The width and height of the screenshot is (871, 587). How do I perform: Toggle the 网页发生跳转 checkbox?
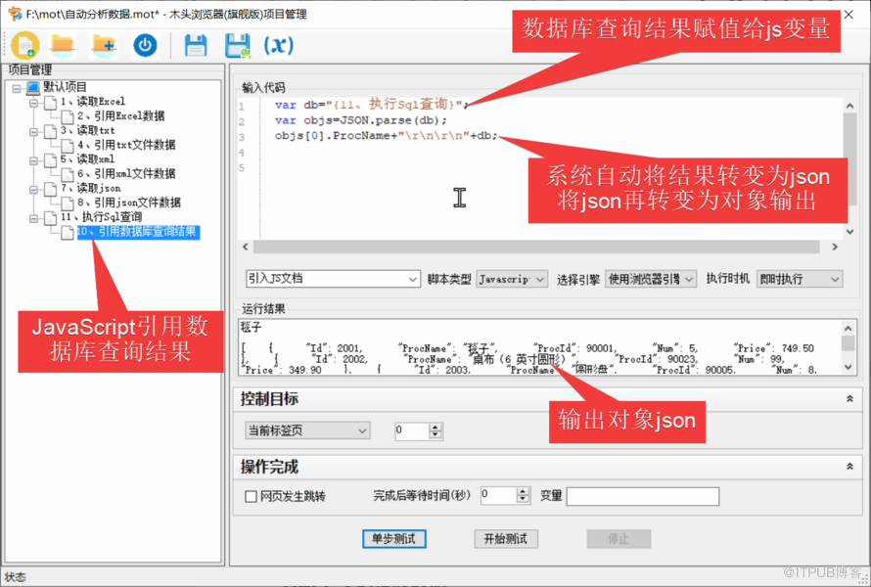pyautogui.click(x=252, y=496)
